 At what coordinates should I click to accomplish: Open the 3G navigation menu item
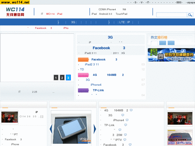pos(73,22)
